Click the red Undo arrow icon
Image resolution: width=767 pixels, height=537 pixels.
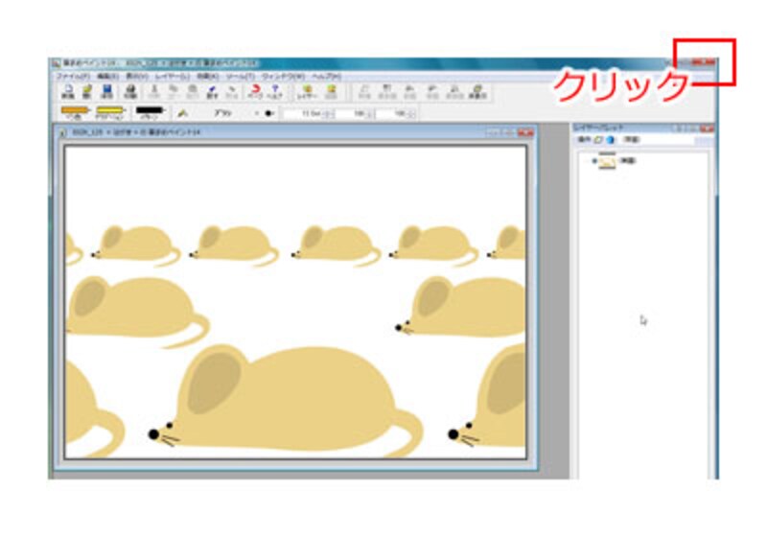click(255, 91)
